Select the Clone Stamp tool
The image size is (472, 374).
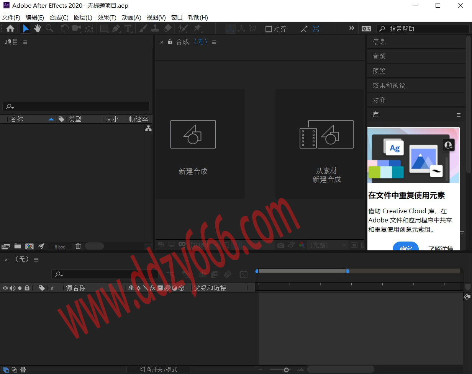pos(155,28)
